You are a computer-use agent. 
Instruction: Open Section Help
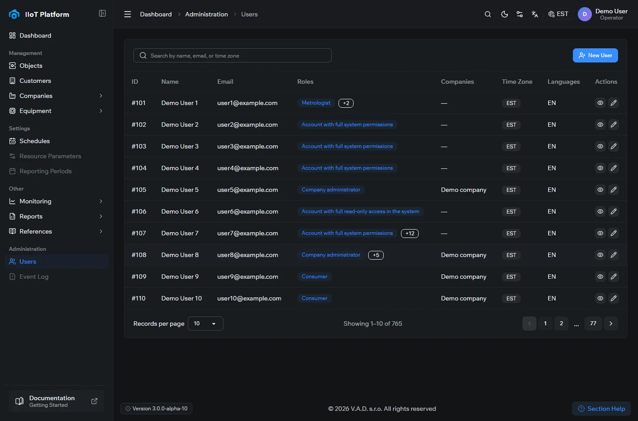602,409
